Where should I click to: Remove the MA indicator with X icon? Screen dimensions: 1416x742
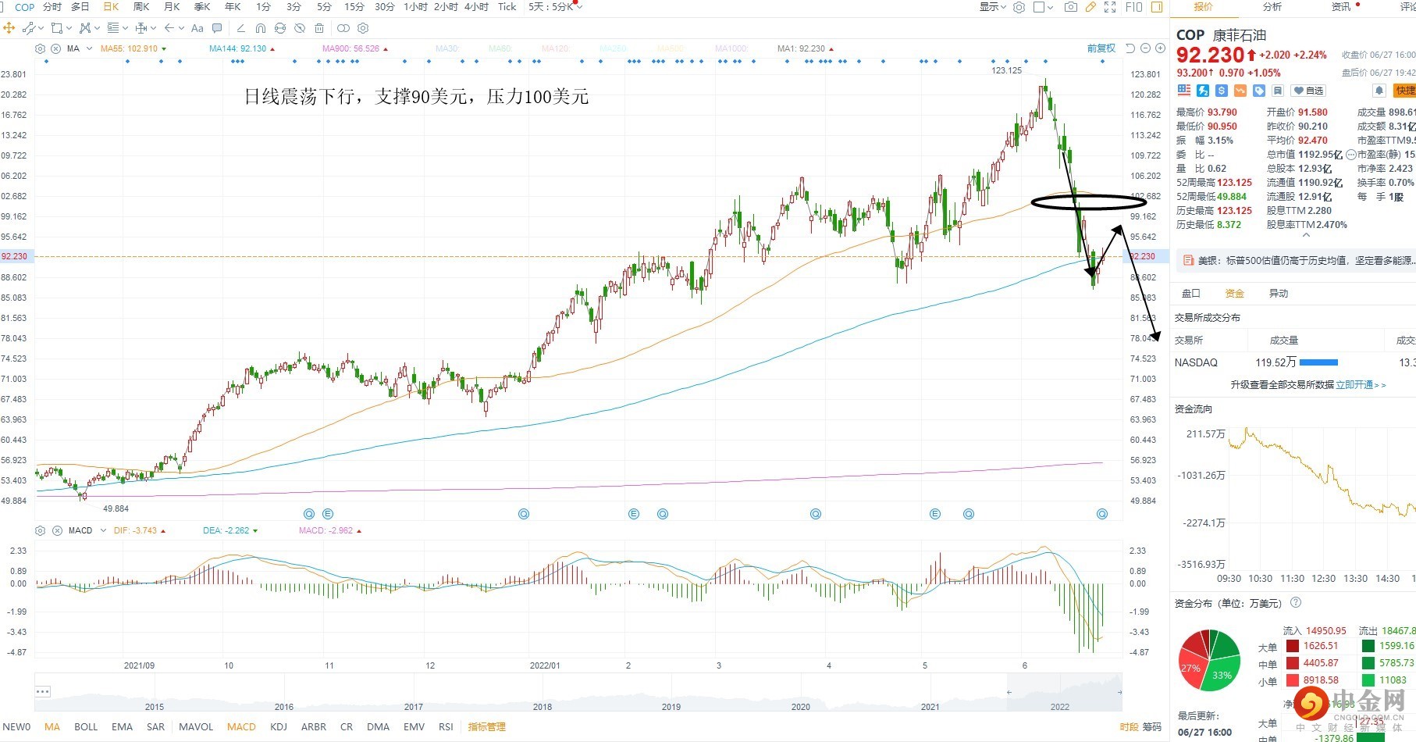[x=56, y=48]
